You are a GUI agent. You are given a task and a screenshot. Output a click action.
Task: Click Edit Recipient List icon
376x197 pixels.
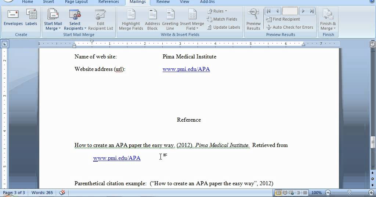(x=101, y=19)
